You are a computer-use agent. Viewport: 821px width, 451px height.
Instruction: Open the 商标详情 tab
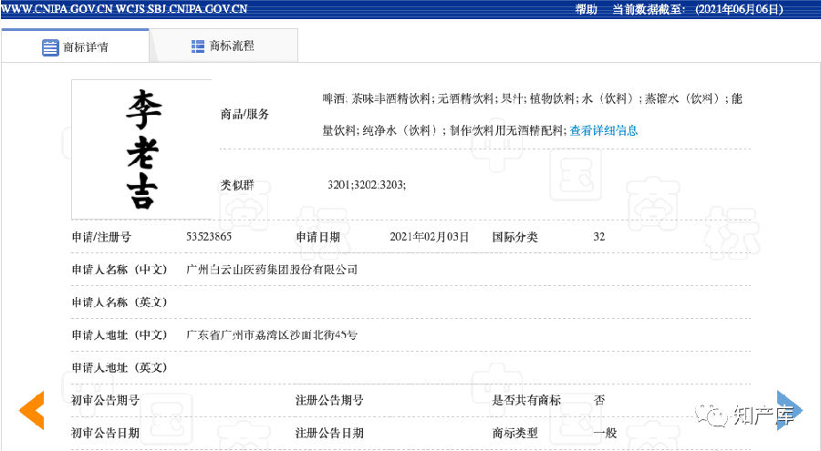76,46
